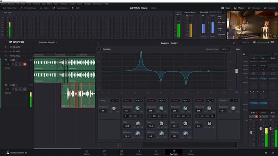Open Band 1 filter shape dropdown
The image size is (278, 156).
tap(115, 101)
